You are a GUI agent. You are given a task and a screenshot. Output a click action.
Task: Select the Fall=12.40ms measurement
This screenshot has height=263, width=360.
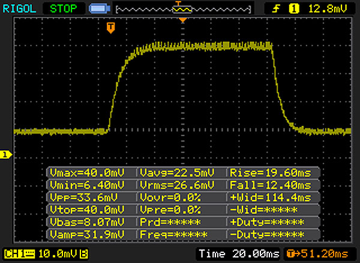[271, 185]
